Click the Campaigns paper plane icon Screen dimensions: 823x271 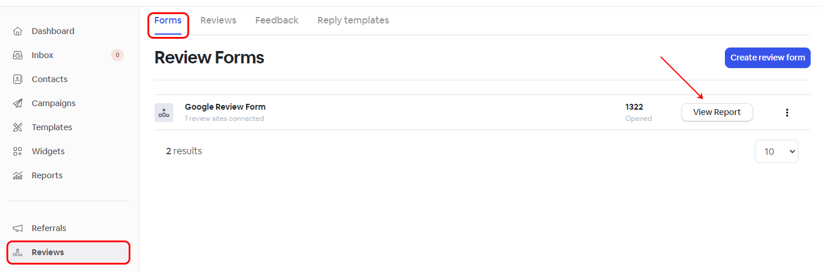[18, 103]
